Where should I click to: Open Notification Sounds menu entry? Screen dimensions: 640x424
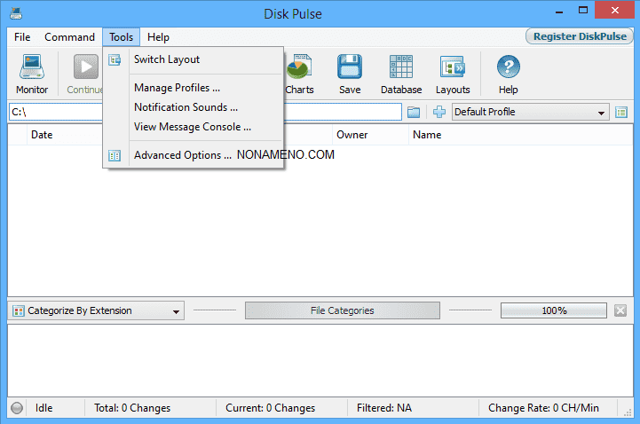click(x=186, y=107)
